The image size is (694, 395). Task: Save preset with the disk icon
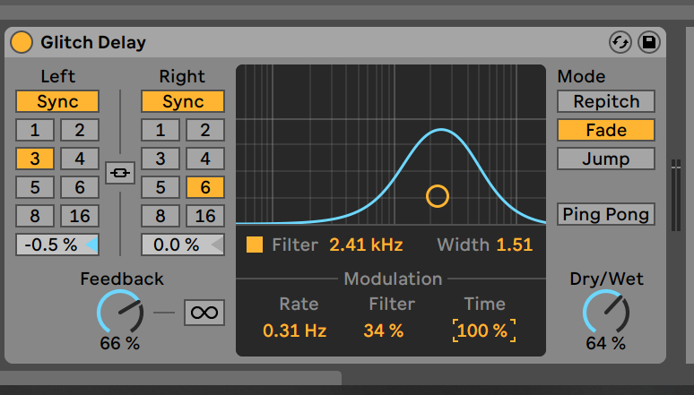click(647, 42)
